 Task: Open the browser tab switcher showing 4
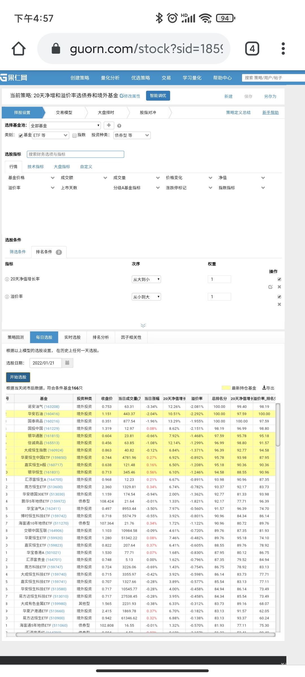pos(252,49)
